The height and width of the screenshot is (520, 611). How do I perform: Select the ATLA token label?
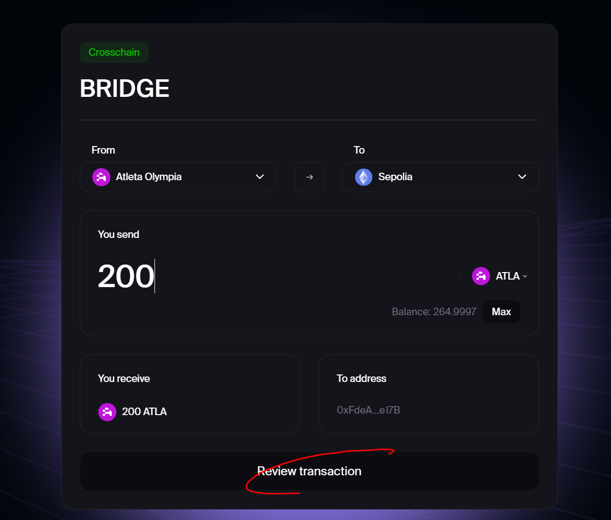click(x=508, y=276)
